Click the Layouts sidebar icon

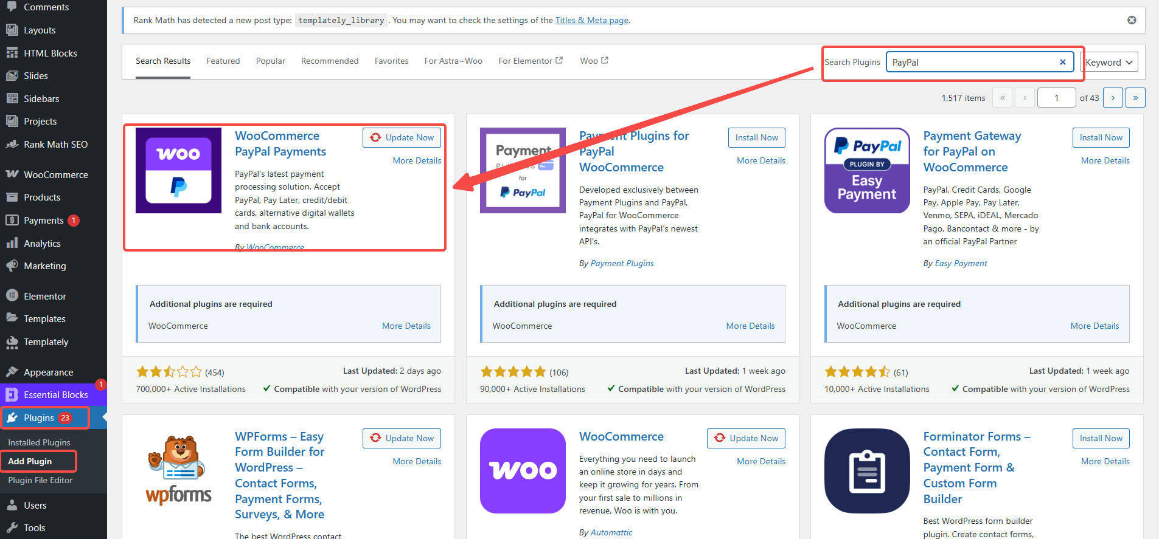(x=12, y=30)
